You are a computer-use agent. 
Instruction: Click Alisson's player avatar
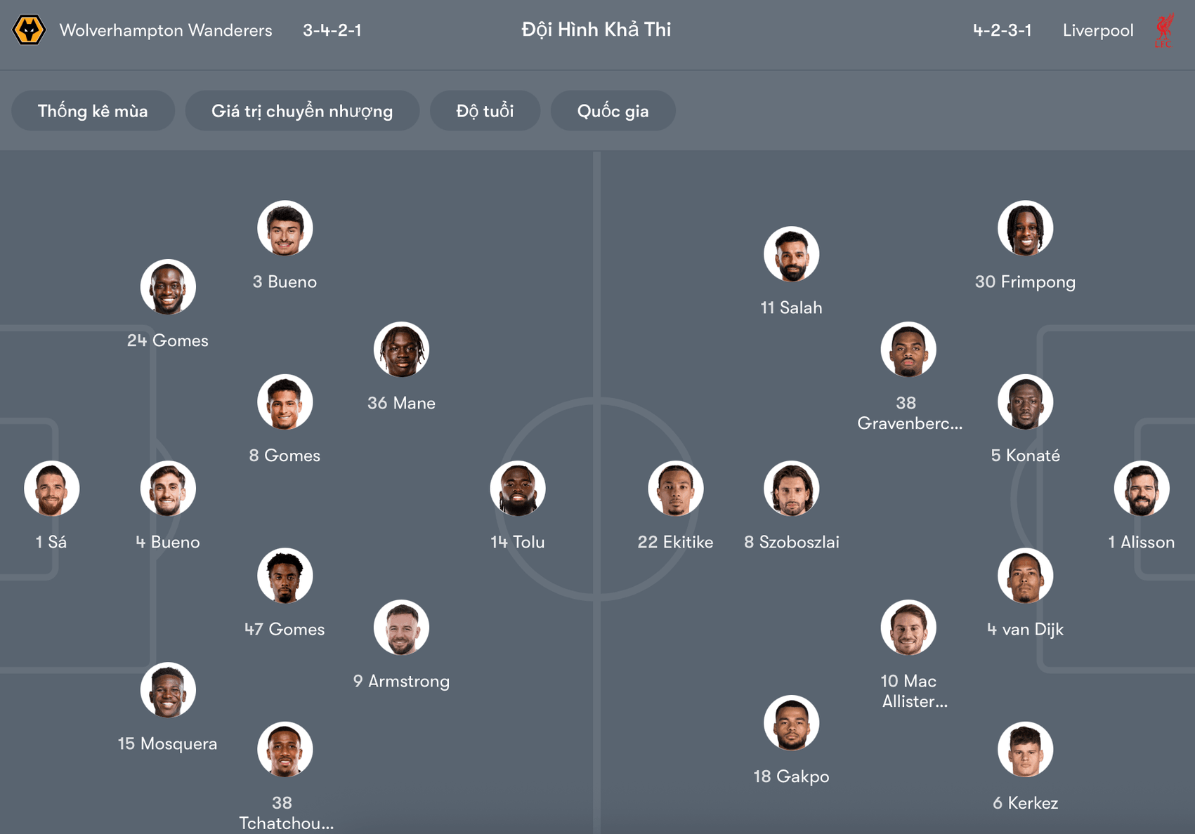(1142, 488)
